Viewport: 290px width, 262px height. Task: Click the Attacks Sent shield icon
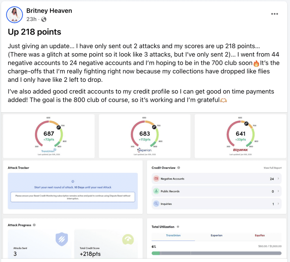click(61, 240)
